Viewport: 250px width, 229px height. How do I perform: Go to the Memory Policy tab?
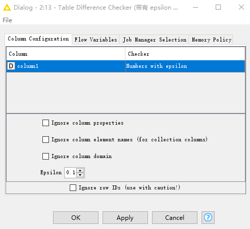point(211,40)
